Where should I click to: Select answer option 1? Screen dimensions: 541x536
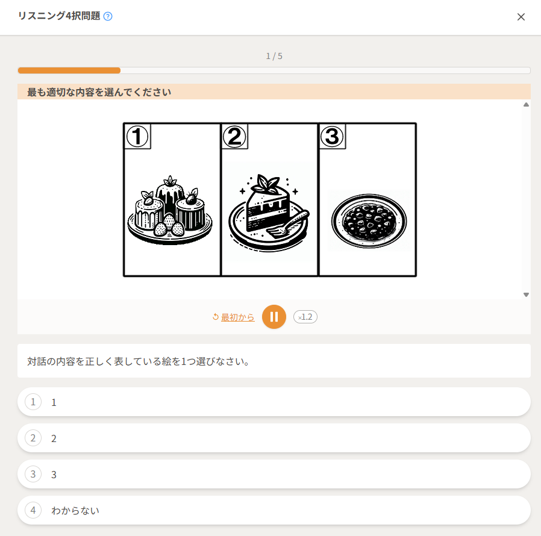point(274,402)
